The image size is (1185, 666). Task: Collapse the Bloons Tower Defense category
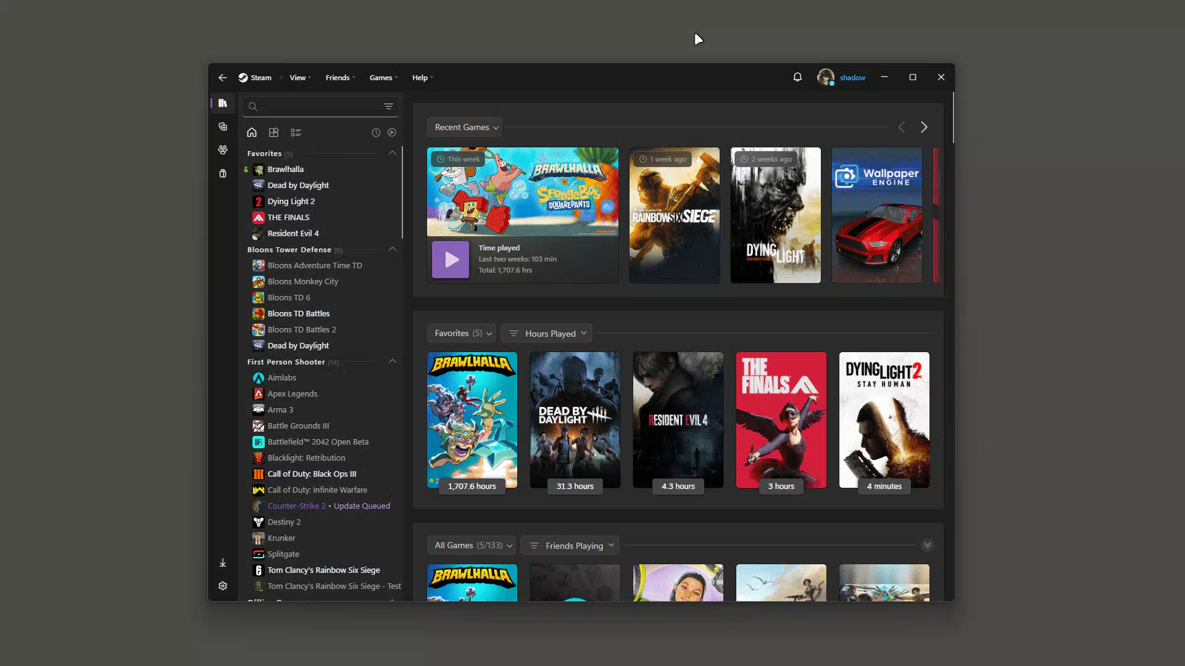click(393, 249)
